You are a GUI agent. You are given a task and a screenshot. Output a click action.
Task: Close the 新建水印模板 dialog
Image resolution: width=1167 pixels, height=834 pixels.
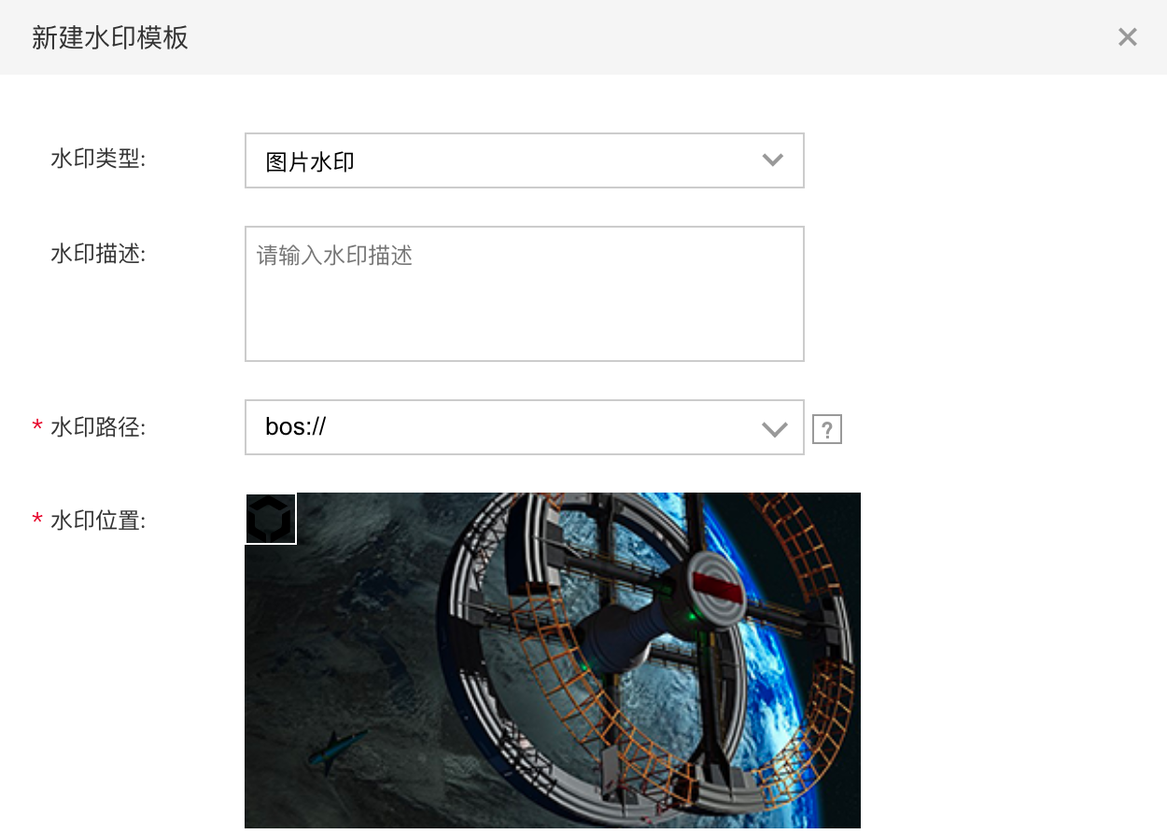pyautogui.click(x=1127, y=37)
